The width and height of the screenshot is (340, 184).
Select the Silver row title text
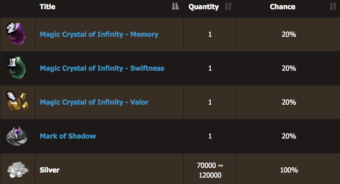point(50,170)
